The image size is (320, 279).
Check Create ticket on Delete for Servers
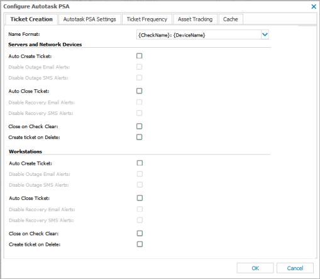pos(140,137)
